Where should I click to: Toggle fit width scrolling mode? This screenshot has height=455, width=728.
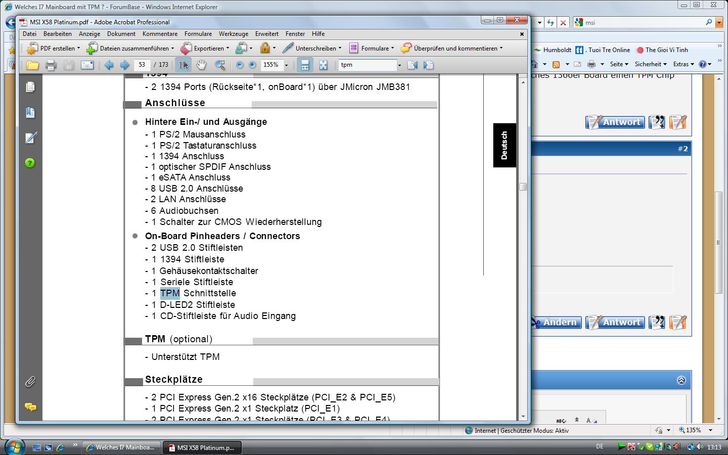[305, 65]
